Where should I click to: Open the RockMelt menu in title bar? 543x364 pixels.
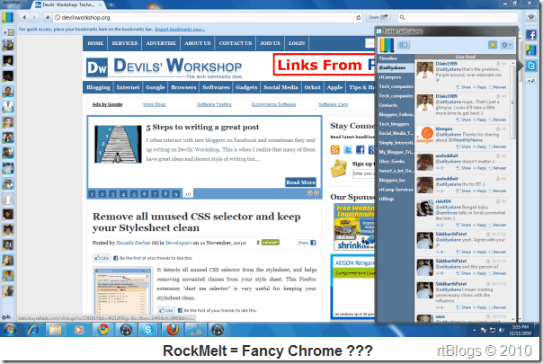click(13, 2)
